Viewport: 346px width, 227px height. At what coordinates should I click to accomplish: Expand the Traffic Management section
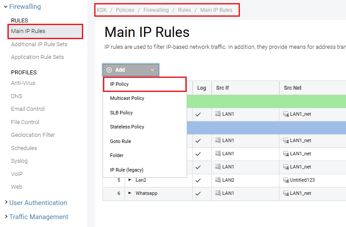tap(6, 217)
